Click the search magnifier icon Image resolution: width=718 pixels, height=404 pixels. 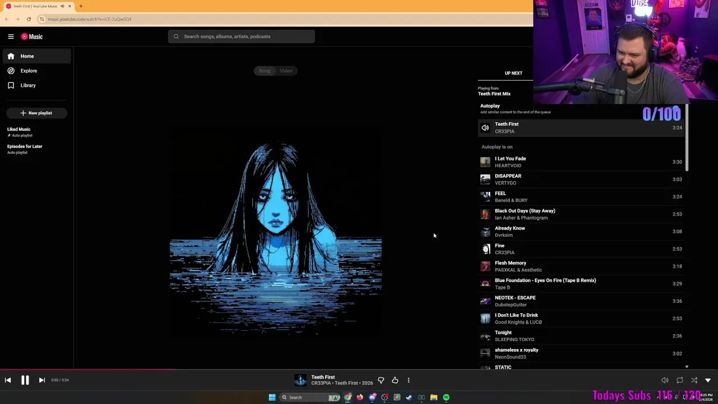click(x=176, y=36)
